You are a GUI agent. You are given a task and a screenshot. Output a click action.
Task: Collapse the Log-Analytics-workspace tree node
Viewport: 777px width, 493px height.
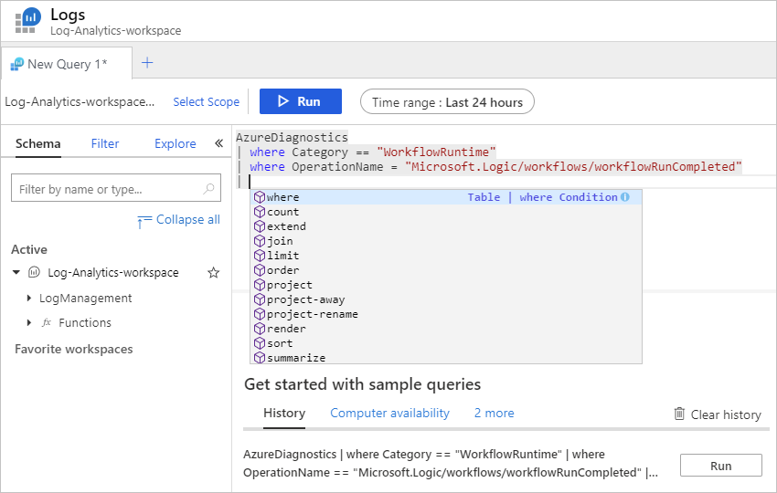coord(16,273)
